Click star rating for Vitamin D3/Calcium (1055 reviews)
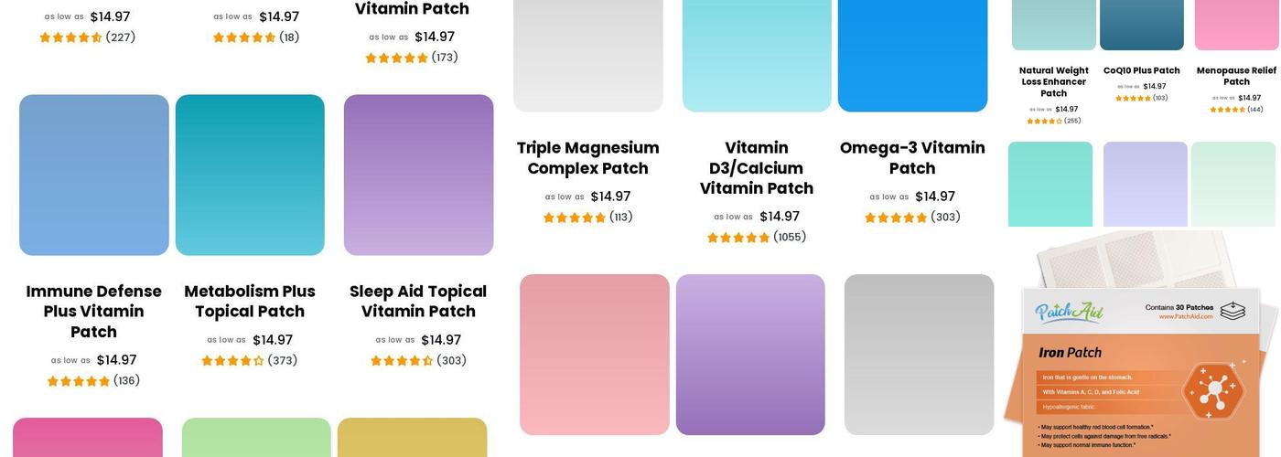The height and width of the screenshot is (457, 1281). pos(739,238)
